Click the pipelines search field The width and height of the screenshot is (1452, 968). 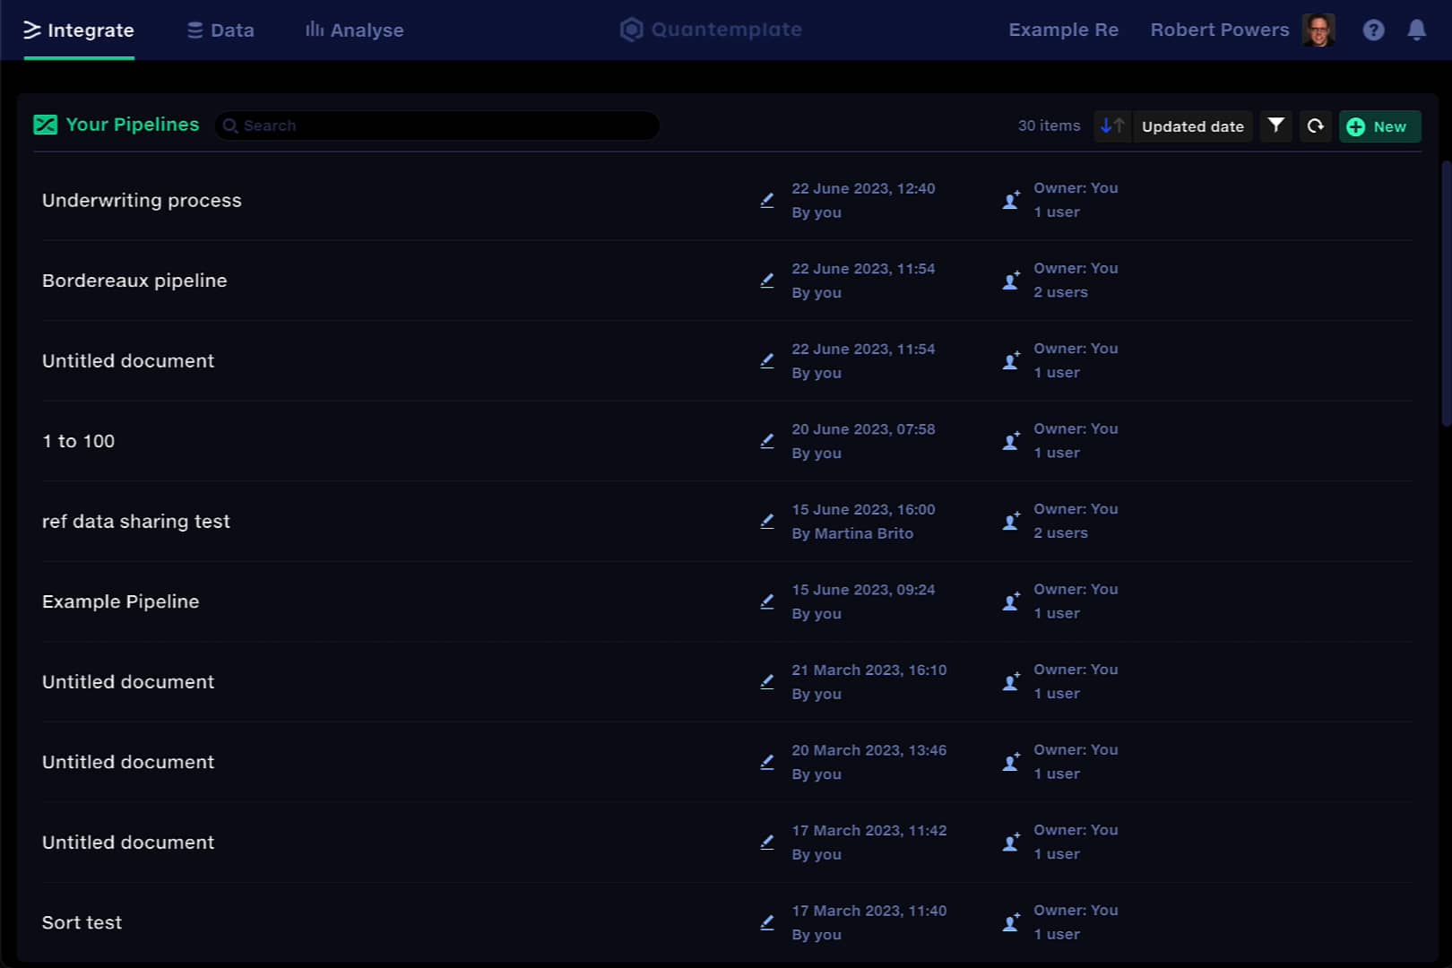439,125
